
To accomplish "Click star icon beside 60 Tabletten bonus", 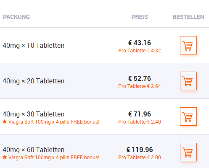I will 5,157.
